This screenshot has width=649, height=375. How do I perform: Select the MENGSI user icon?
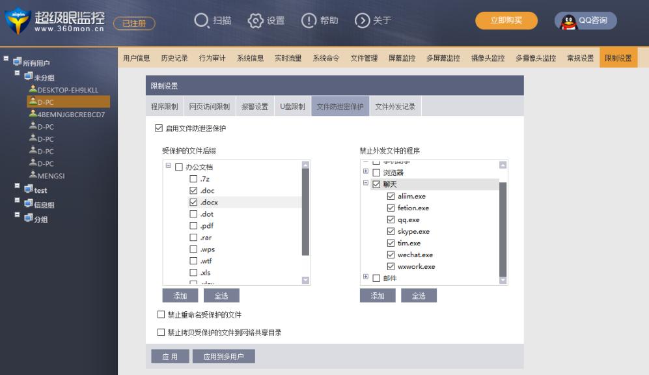(33, 175)
